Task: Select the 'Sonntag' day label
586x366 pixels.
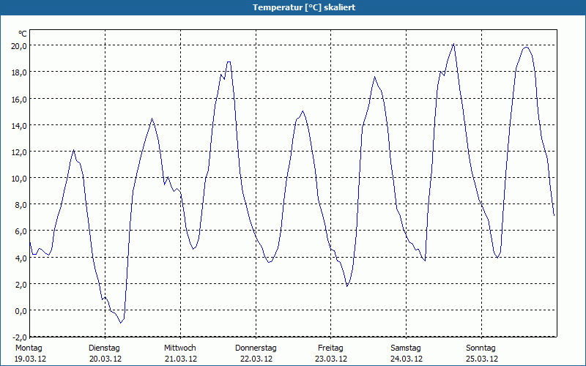Action: coord(481,348)
